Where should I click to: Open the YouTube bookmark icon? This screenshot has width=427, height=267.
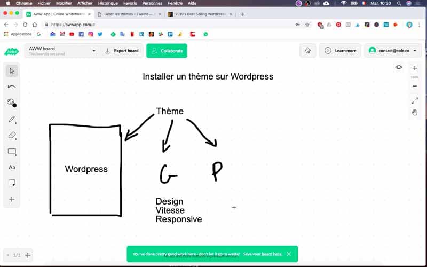(x=72, y=34)
